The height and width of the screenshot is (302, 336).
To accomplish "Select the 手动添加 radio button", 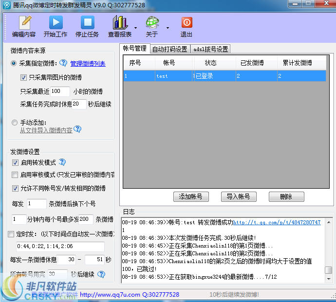I will click(x=15, y=123).
